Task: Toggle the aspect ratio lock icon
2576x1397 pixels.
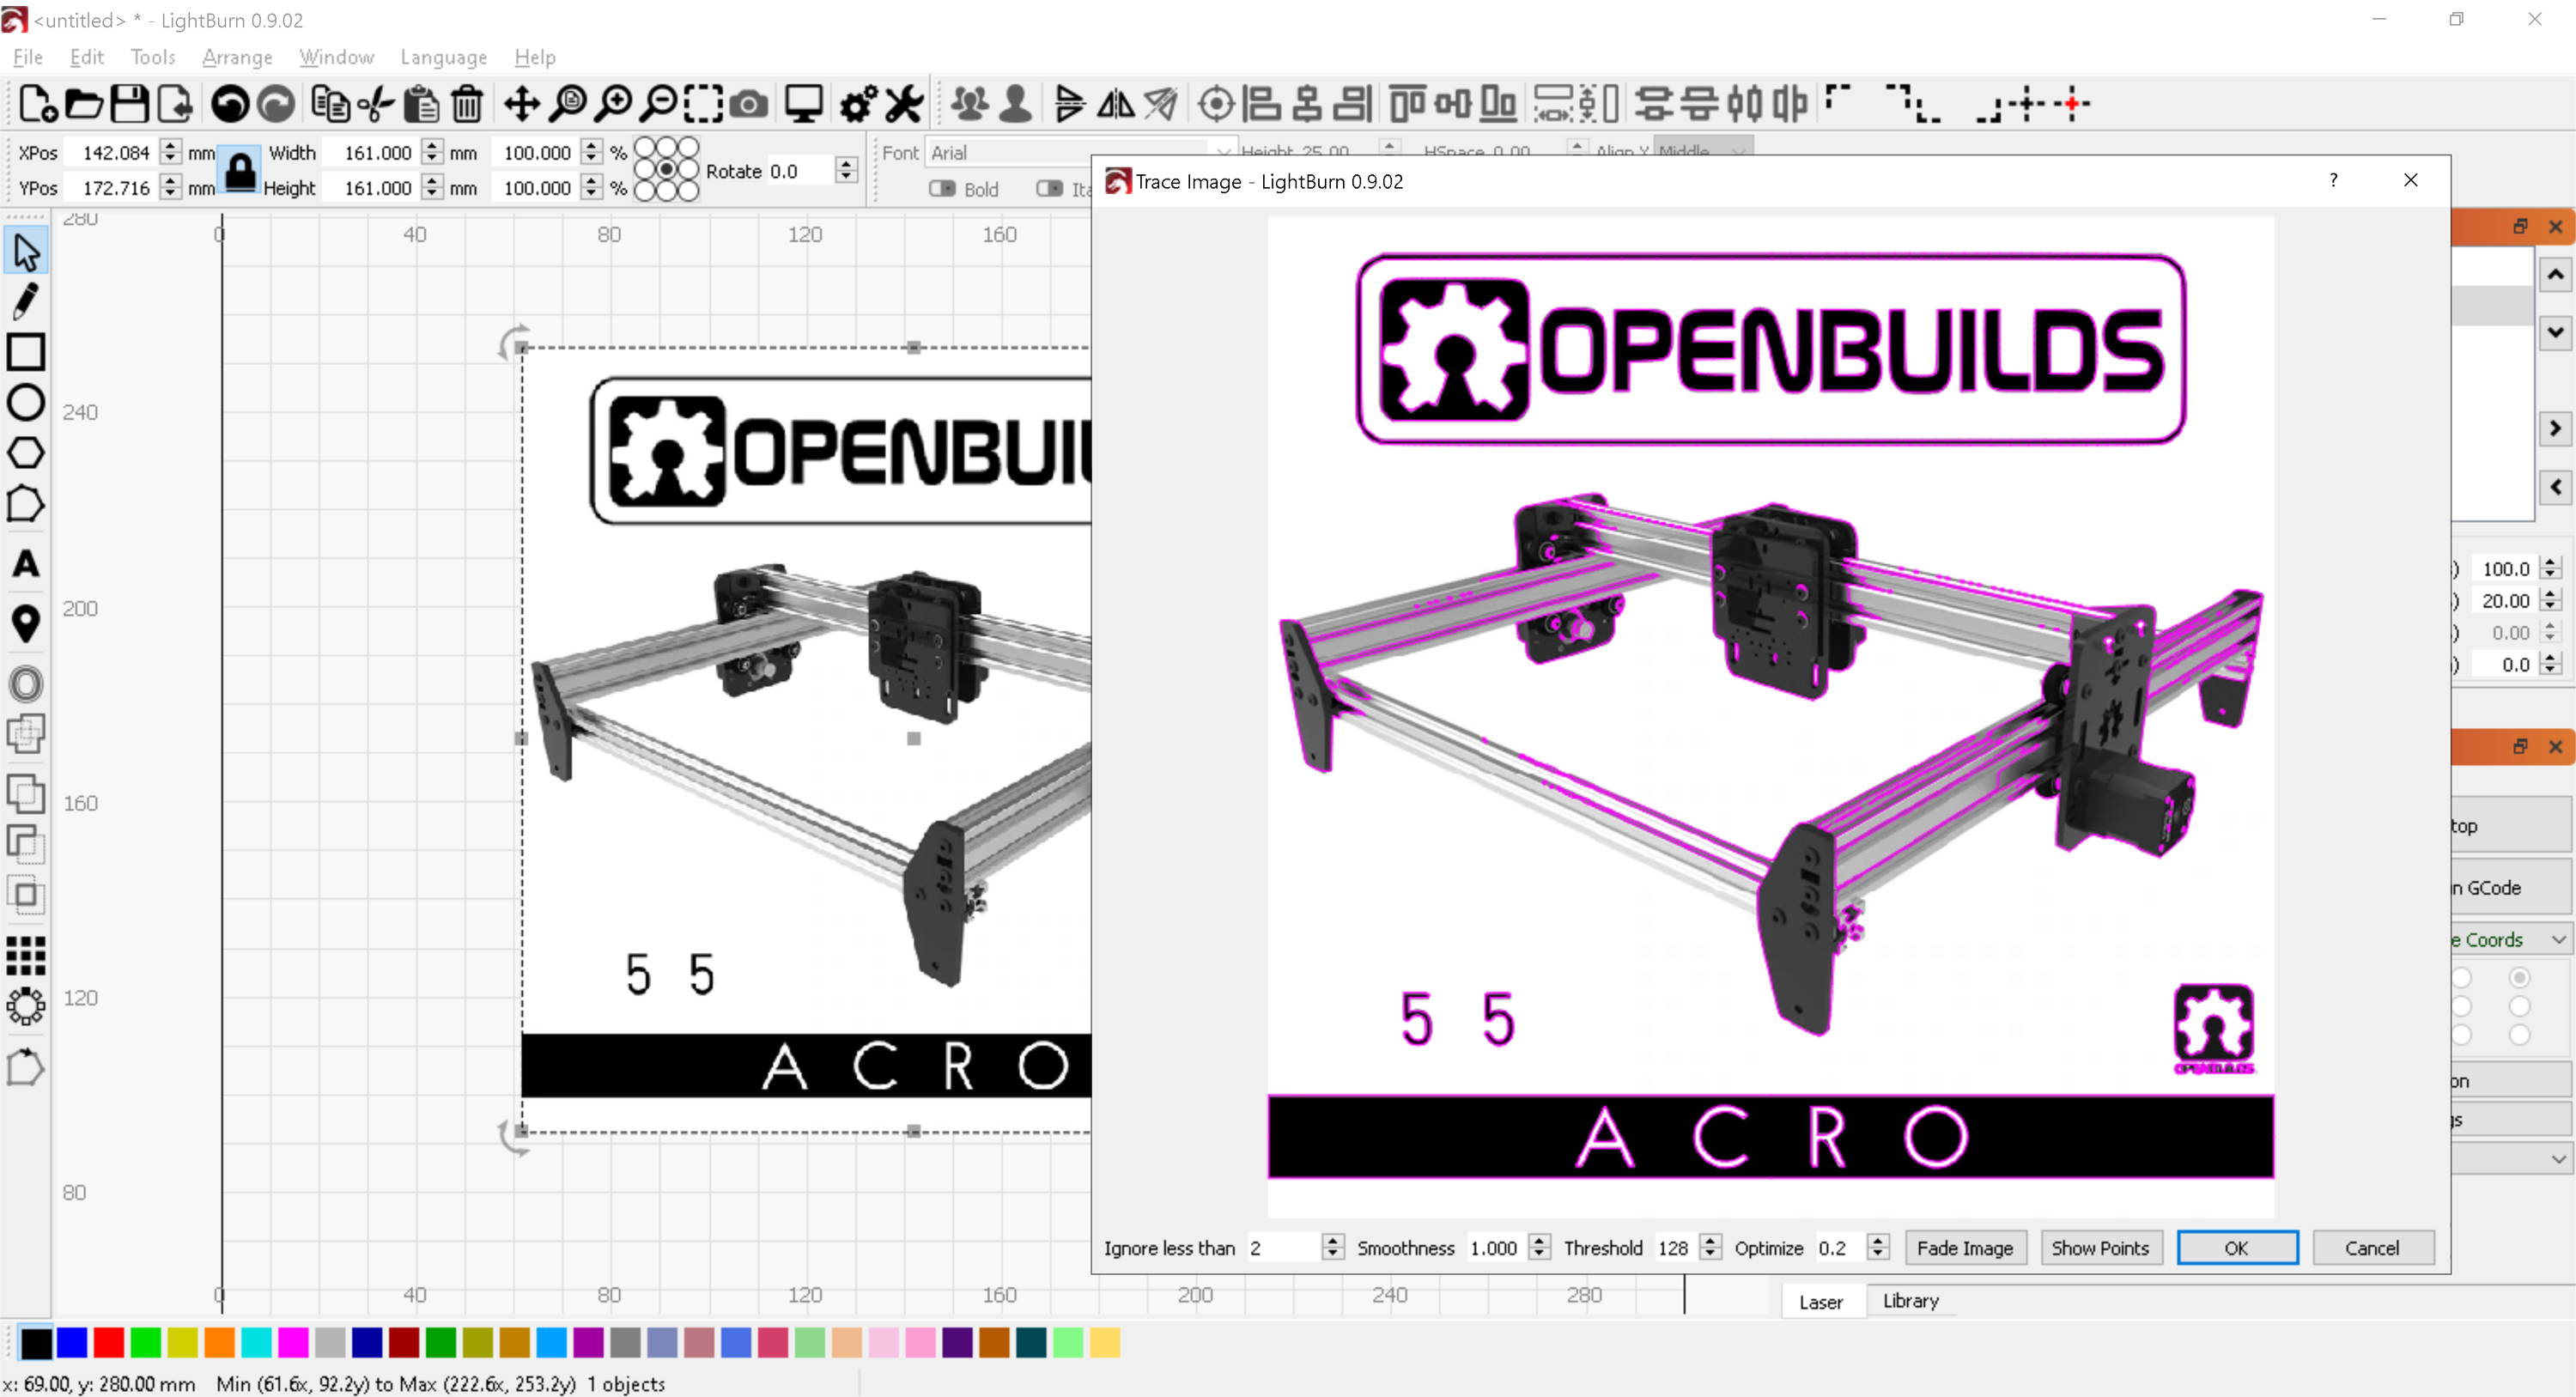Action: 240,170
